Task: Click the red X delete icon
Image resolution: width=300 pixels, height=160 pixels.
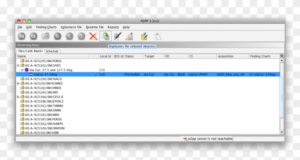Action: coord(93,36)
